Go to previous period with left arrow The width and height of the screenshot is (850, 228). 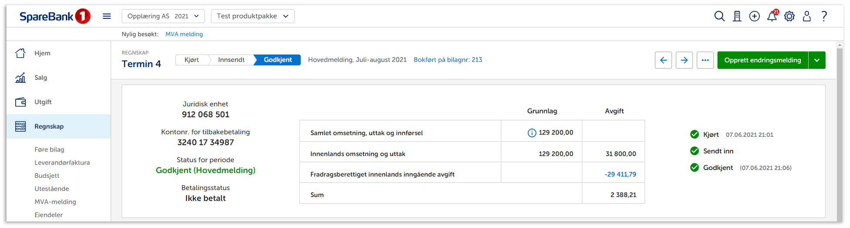pos(663,60)
